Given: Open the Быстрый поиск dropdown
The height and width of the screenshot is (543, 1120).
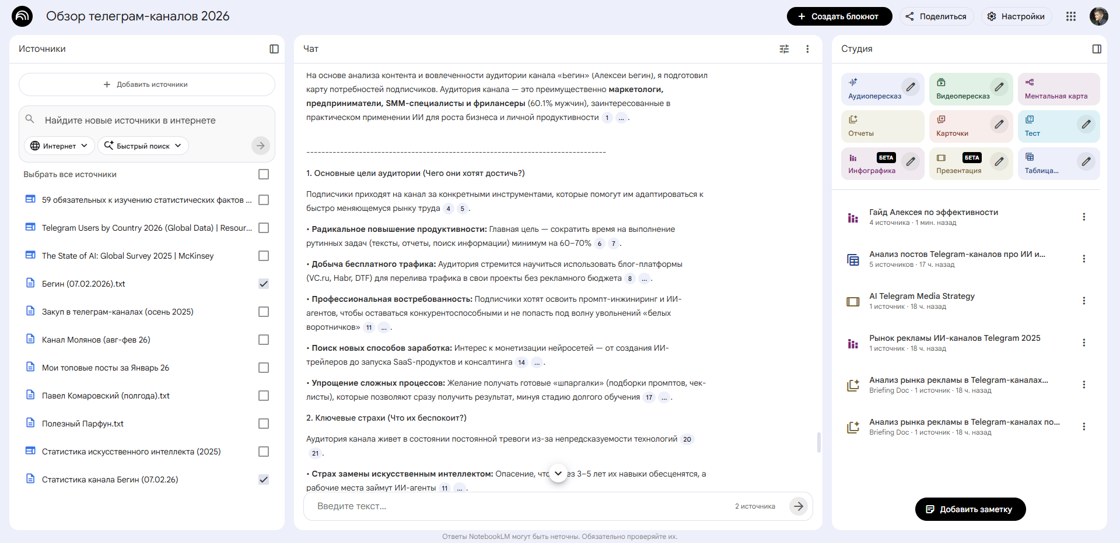Looking at the screenshot, I should (x=143, y=146).
